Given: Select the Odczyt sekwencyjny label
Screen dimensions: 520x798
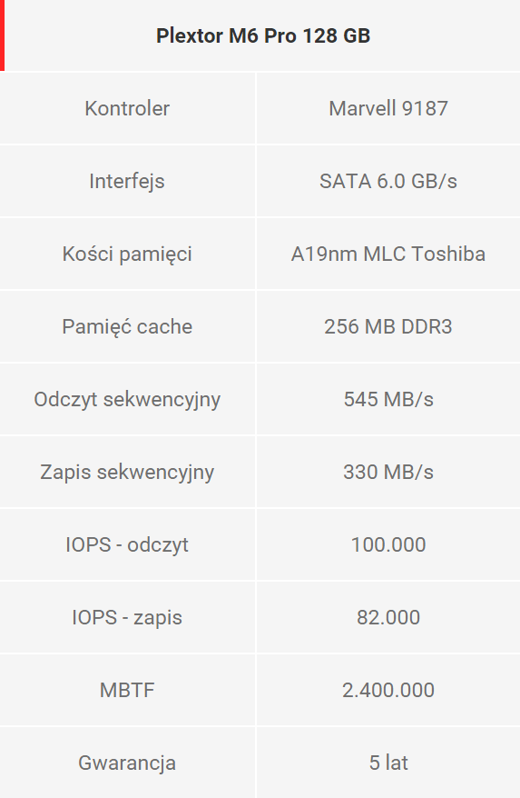Looking at the screenshot, I should pos(127,400).
